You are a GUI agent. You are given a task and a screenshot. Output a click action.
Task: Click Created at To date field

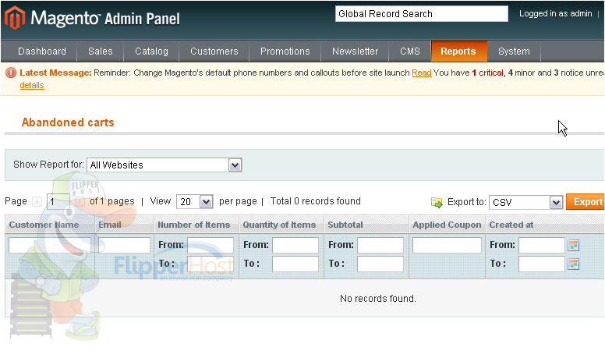542,264
